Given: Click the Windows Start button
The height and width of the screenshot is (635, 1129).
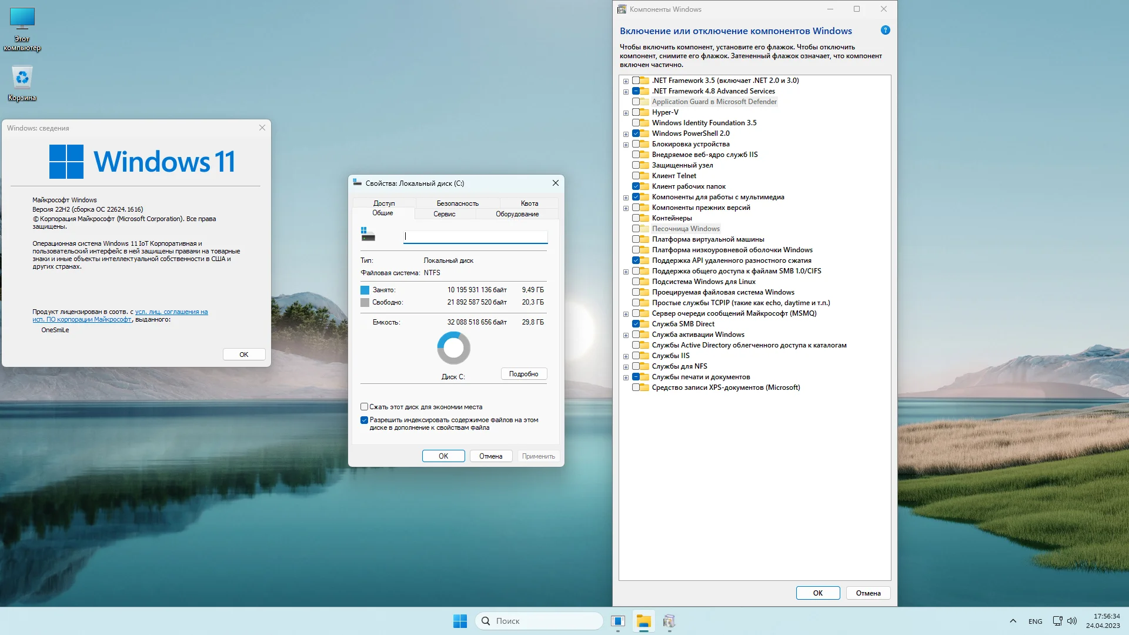Looking at the screenshot, I should (x=460, y=621).
